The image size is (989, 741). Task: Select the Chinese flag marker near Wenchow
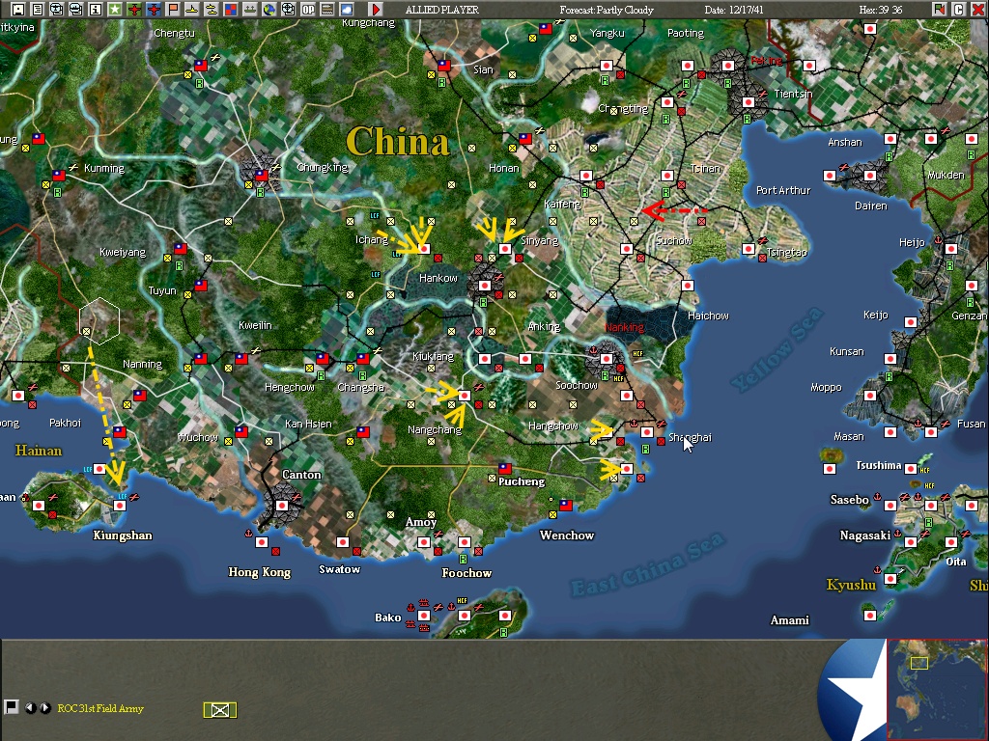coord(566,505)
